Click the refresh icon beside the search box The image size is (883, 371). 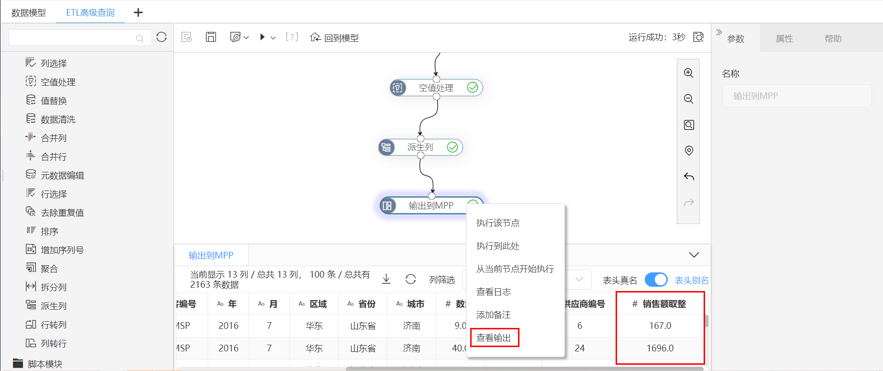(x=162, y=37)
